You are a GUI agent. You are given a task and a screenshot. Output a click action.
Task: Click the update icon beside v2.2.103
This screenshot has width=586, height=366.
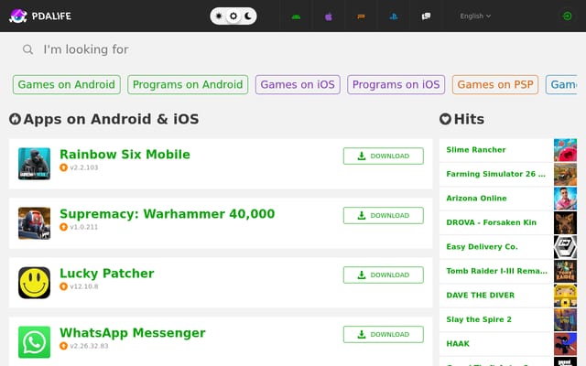[63, 167]
